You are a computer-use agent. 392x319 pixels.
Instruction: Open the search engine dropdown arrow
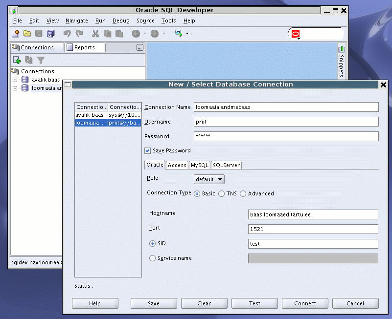tap(299, 39)
